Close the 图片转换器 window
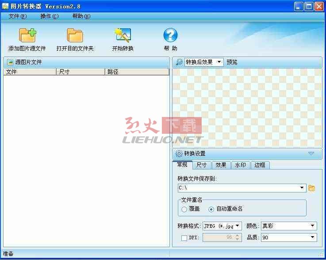This screenshot has width=326, height=260. 319,7
